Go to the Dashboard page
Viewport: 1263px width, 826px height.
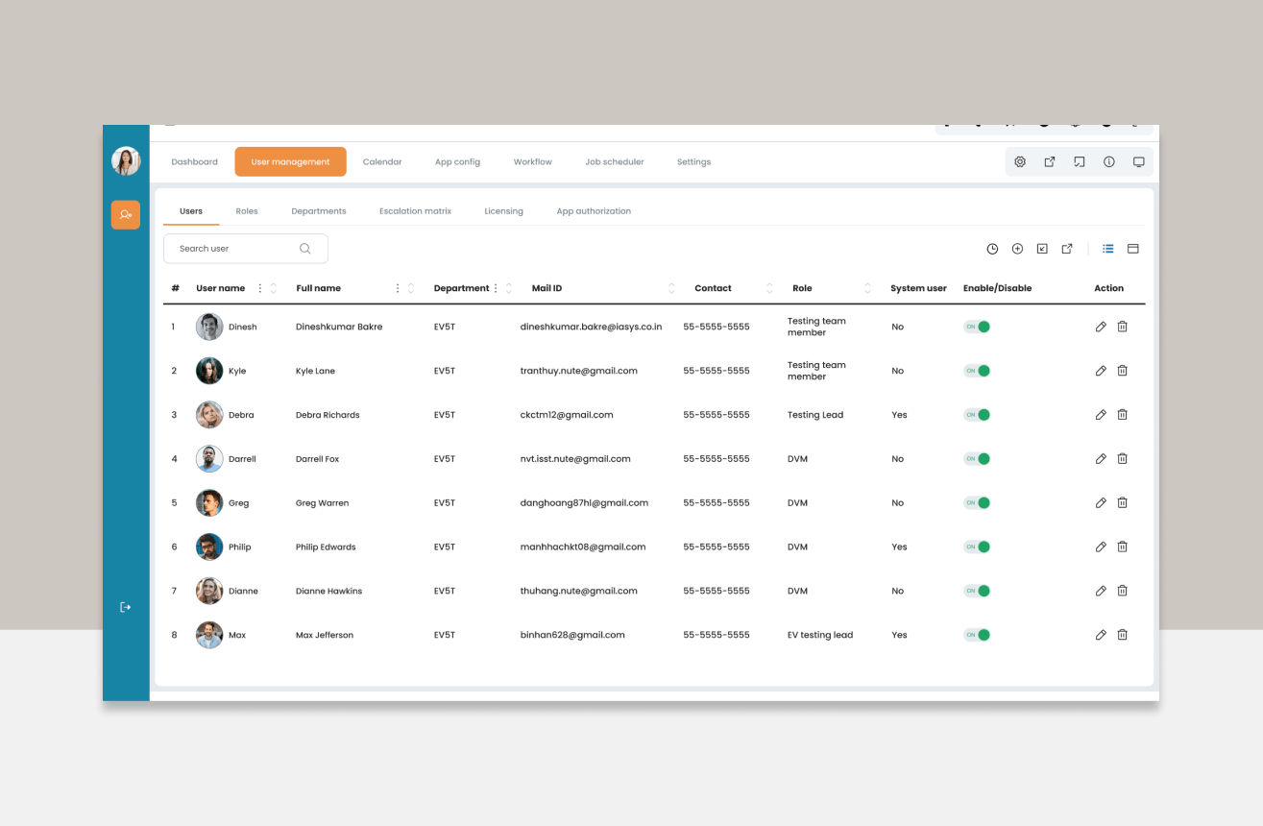194,162
